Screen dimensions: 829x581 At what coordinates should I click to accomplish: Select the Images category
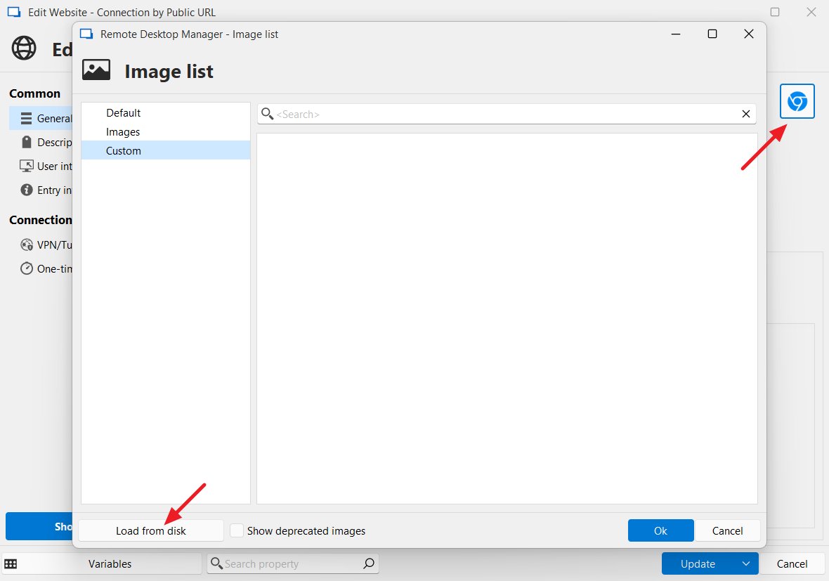123,132
